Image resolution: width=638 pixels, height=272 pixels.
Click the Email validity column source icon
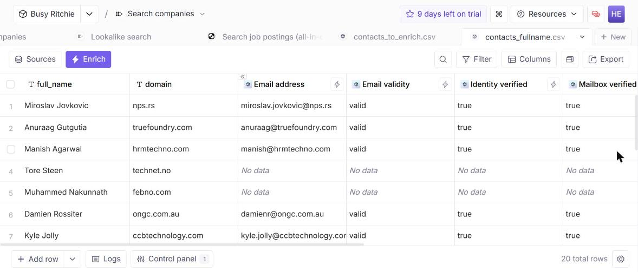[x=356, y=84]
